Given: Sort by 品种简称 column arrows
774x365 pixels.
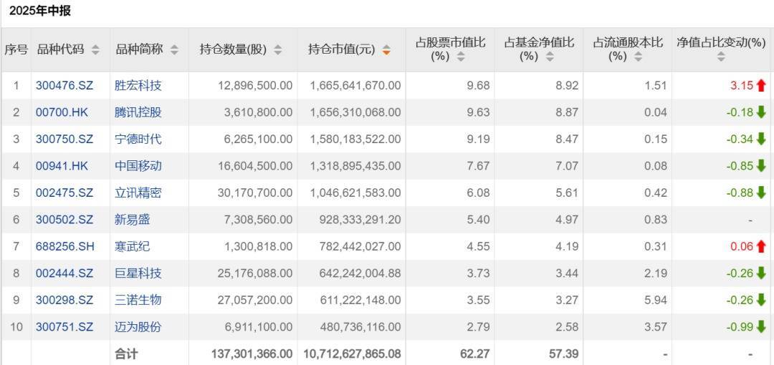Looking at the screenshot, I should [x=174, y=49].
